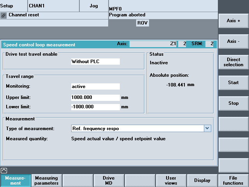Click the Speed control loop measurement title
The image size is (249, 187).
39,45
